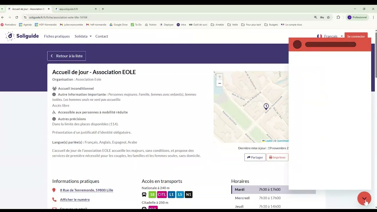Click map marker number 1
The image size is (377, 212).
point(266,107)
